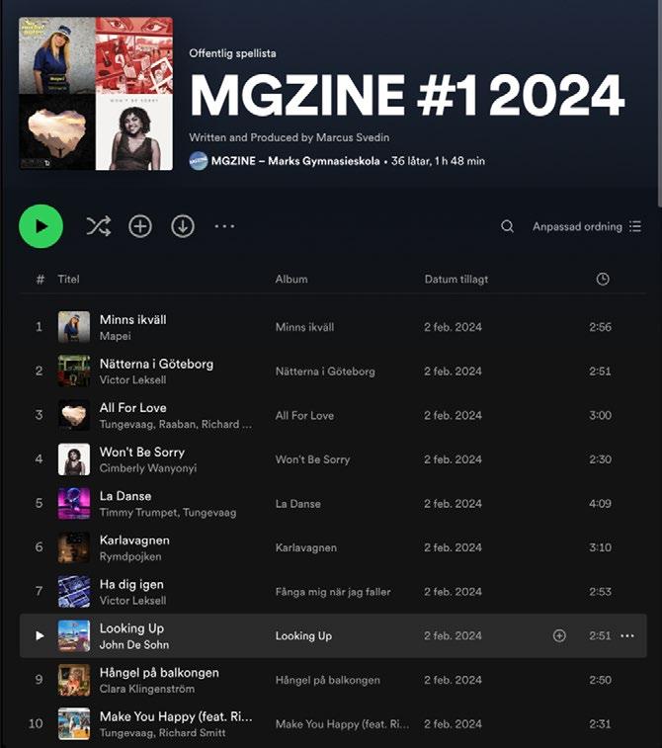Viewport: 662px width, 748px height.
Task: Open All For Love album link
Action: pyautogui.click(x=304, y=416)
